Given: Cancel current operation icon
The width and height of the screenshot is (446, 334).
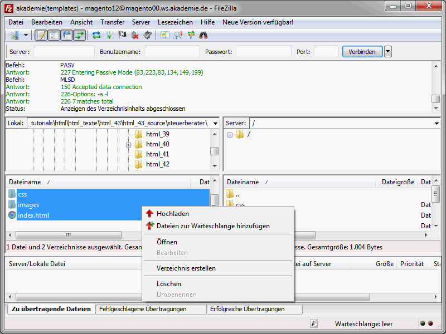Looking at the screenshot, I should [x=122, y=35].
